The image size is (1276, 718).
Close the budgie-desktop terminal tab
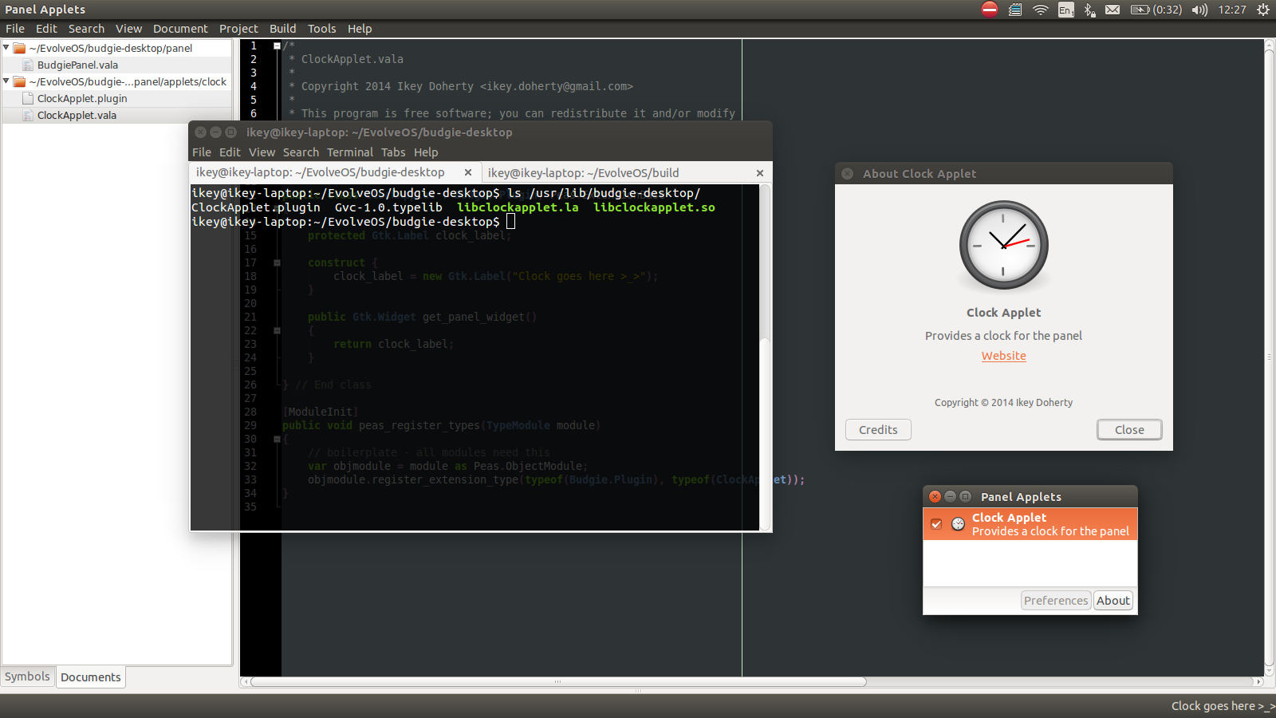468,172
